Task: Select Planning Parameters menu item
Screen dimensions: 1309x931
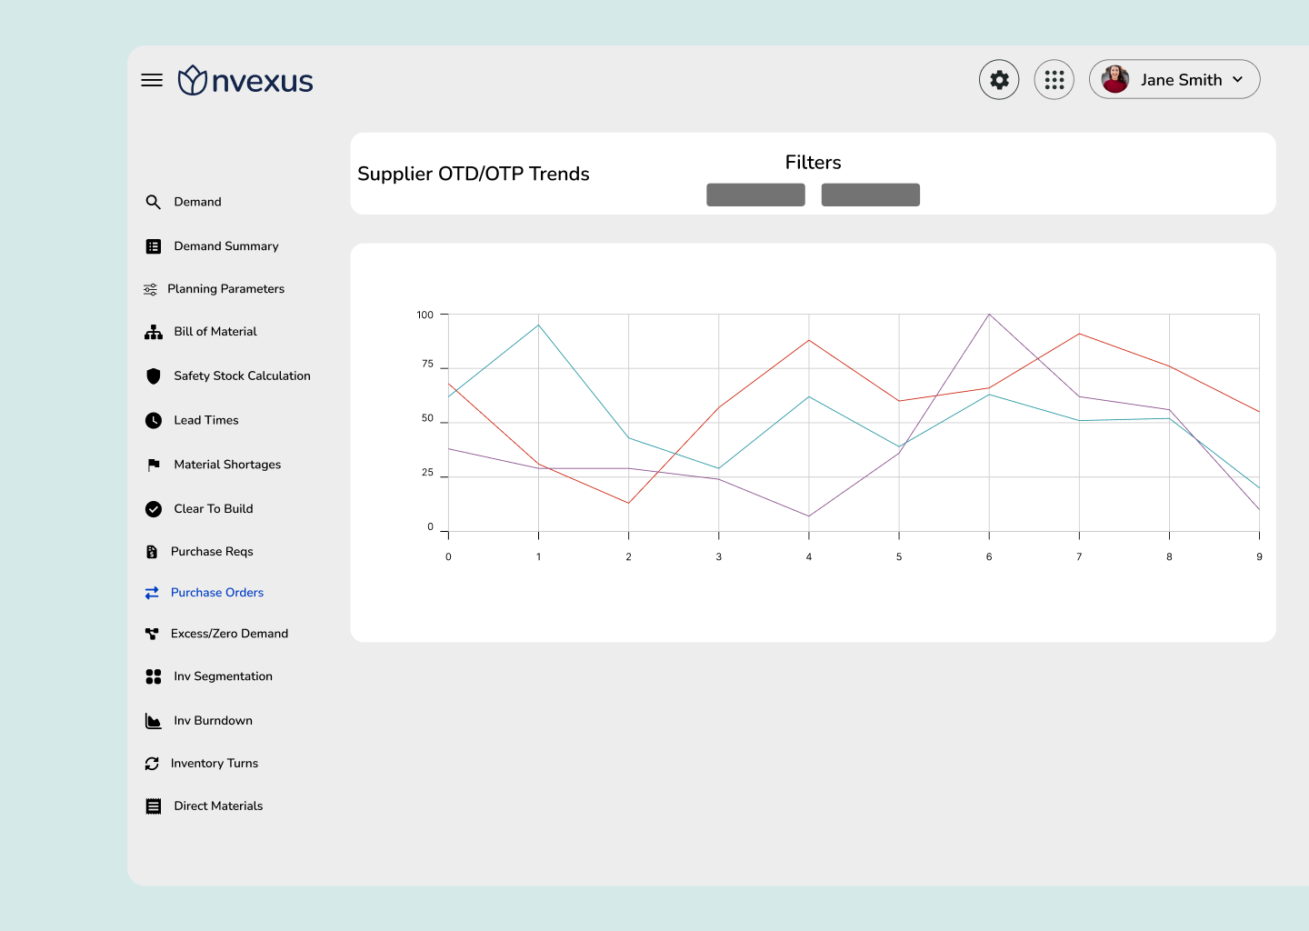Action: pos(226,289)
